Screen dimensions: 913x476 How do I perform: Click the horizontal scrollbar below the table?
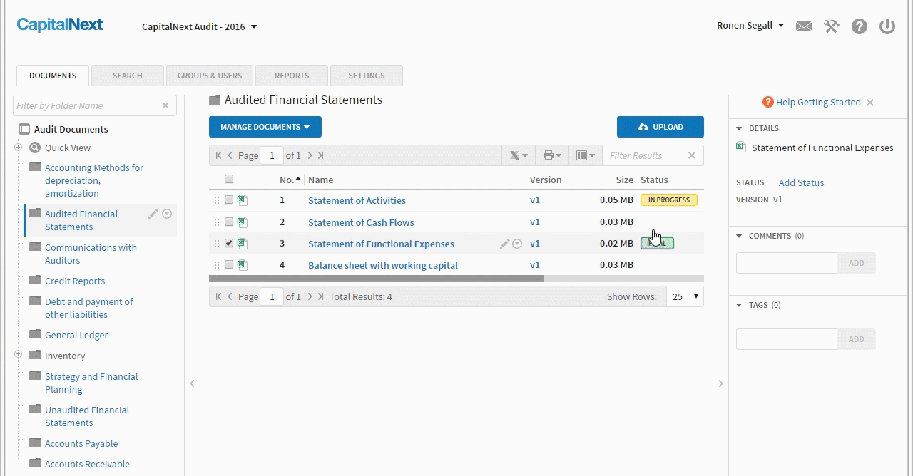coord(376,279)
